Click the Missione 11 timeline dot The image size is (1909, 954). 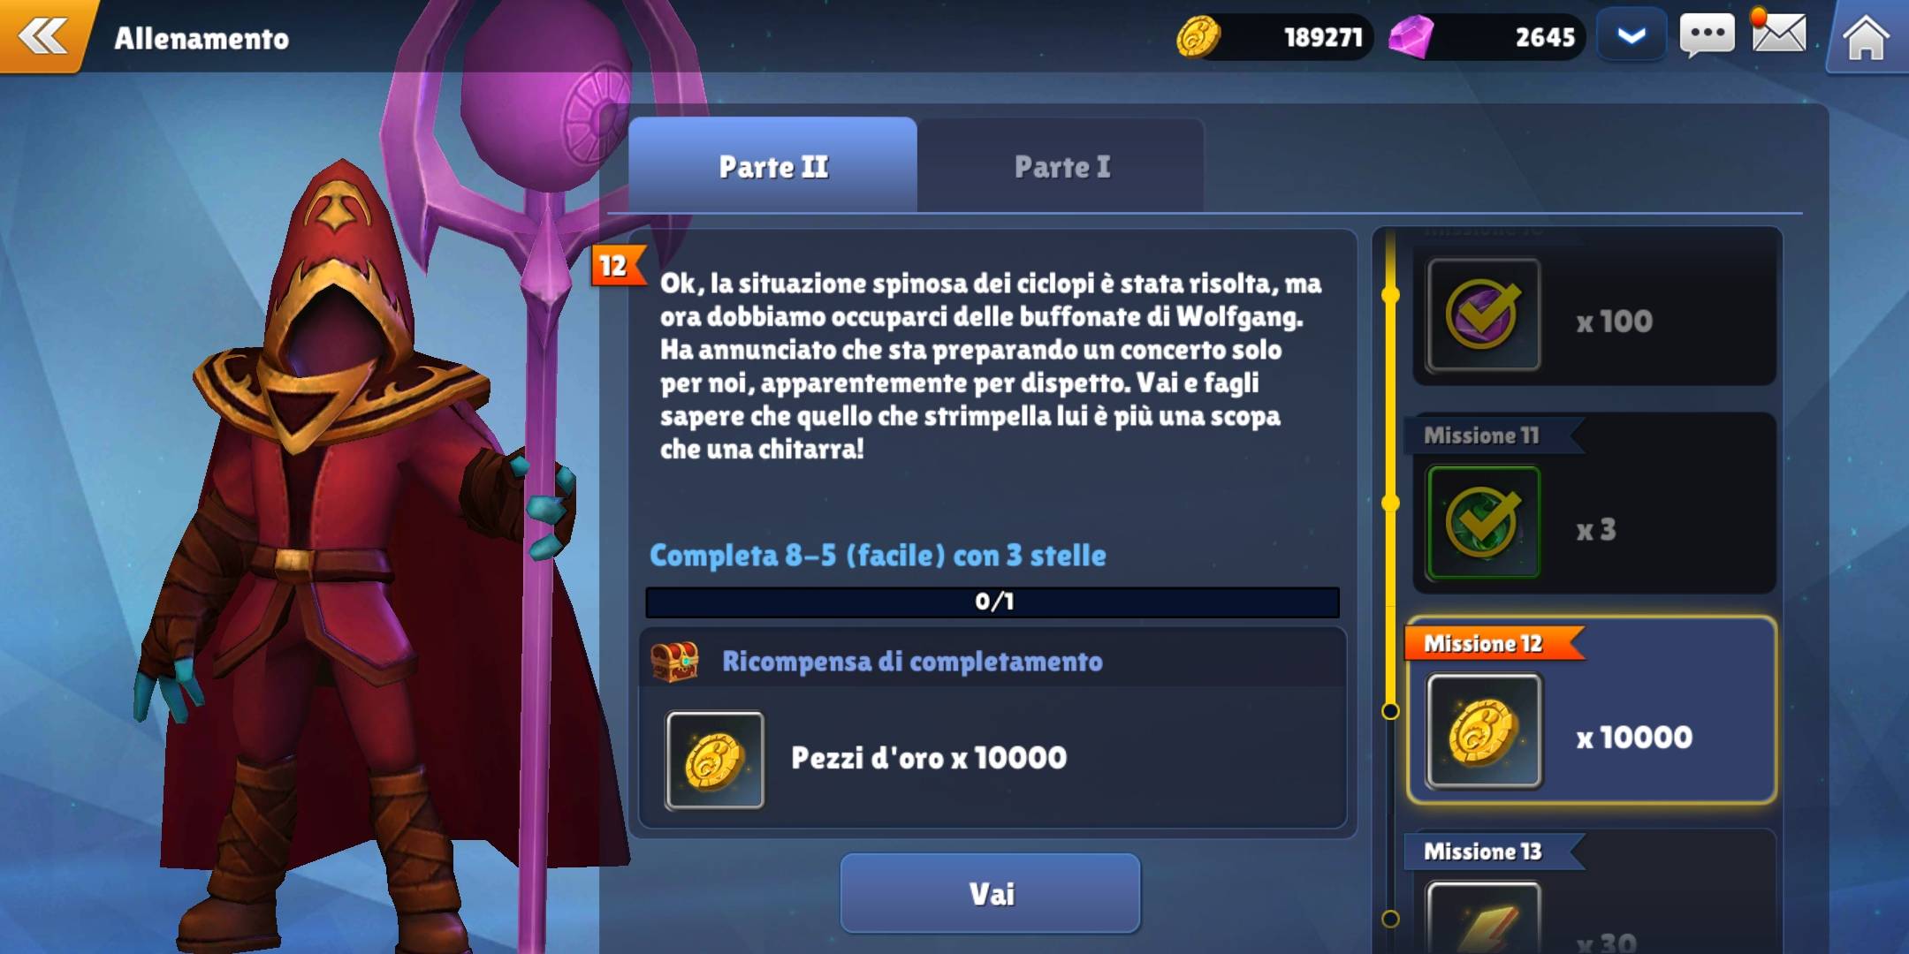(x=1390, y=503)
